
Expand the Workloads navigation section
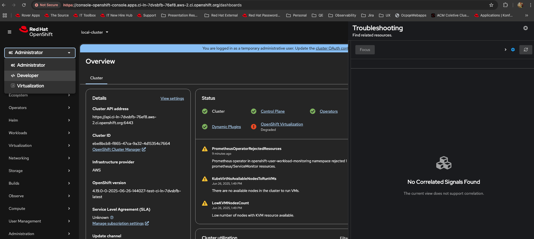coord(39,133)
